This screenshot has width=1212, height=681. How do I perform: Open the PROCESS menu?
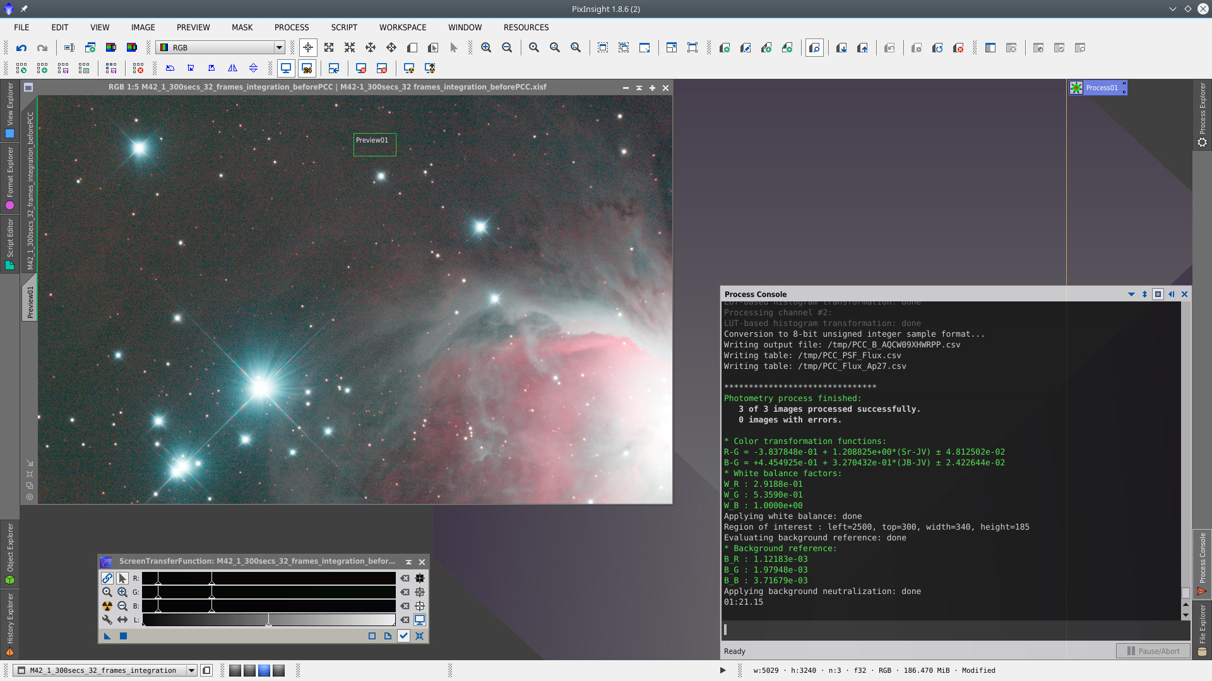[291, 27]
